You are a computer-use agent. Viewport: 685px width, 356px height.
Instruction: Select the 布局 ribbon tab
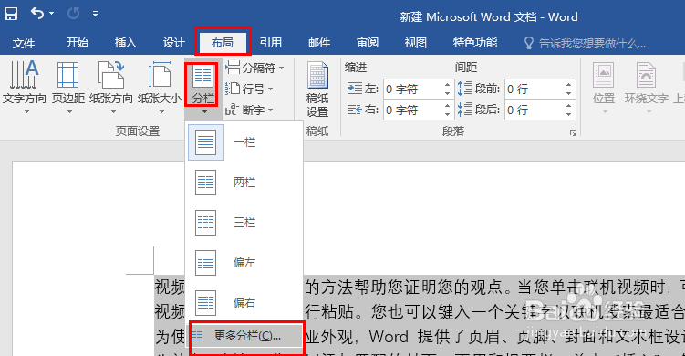[223, 42]
